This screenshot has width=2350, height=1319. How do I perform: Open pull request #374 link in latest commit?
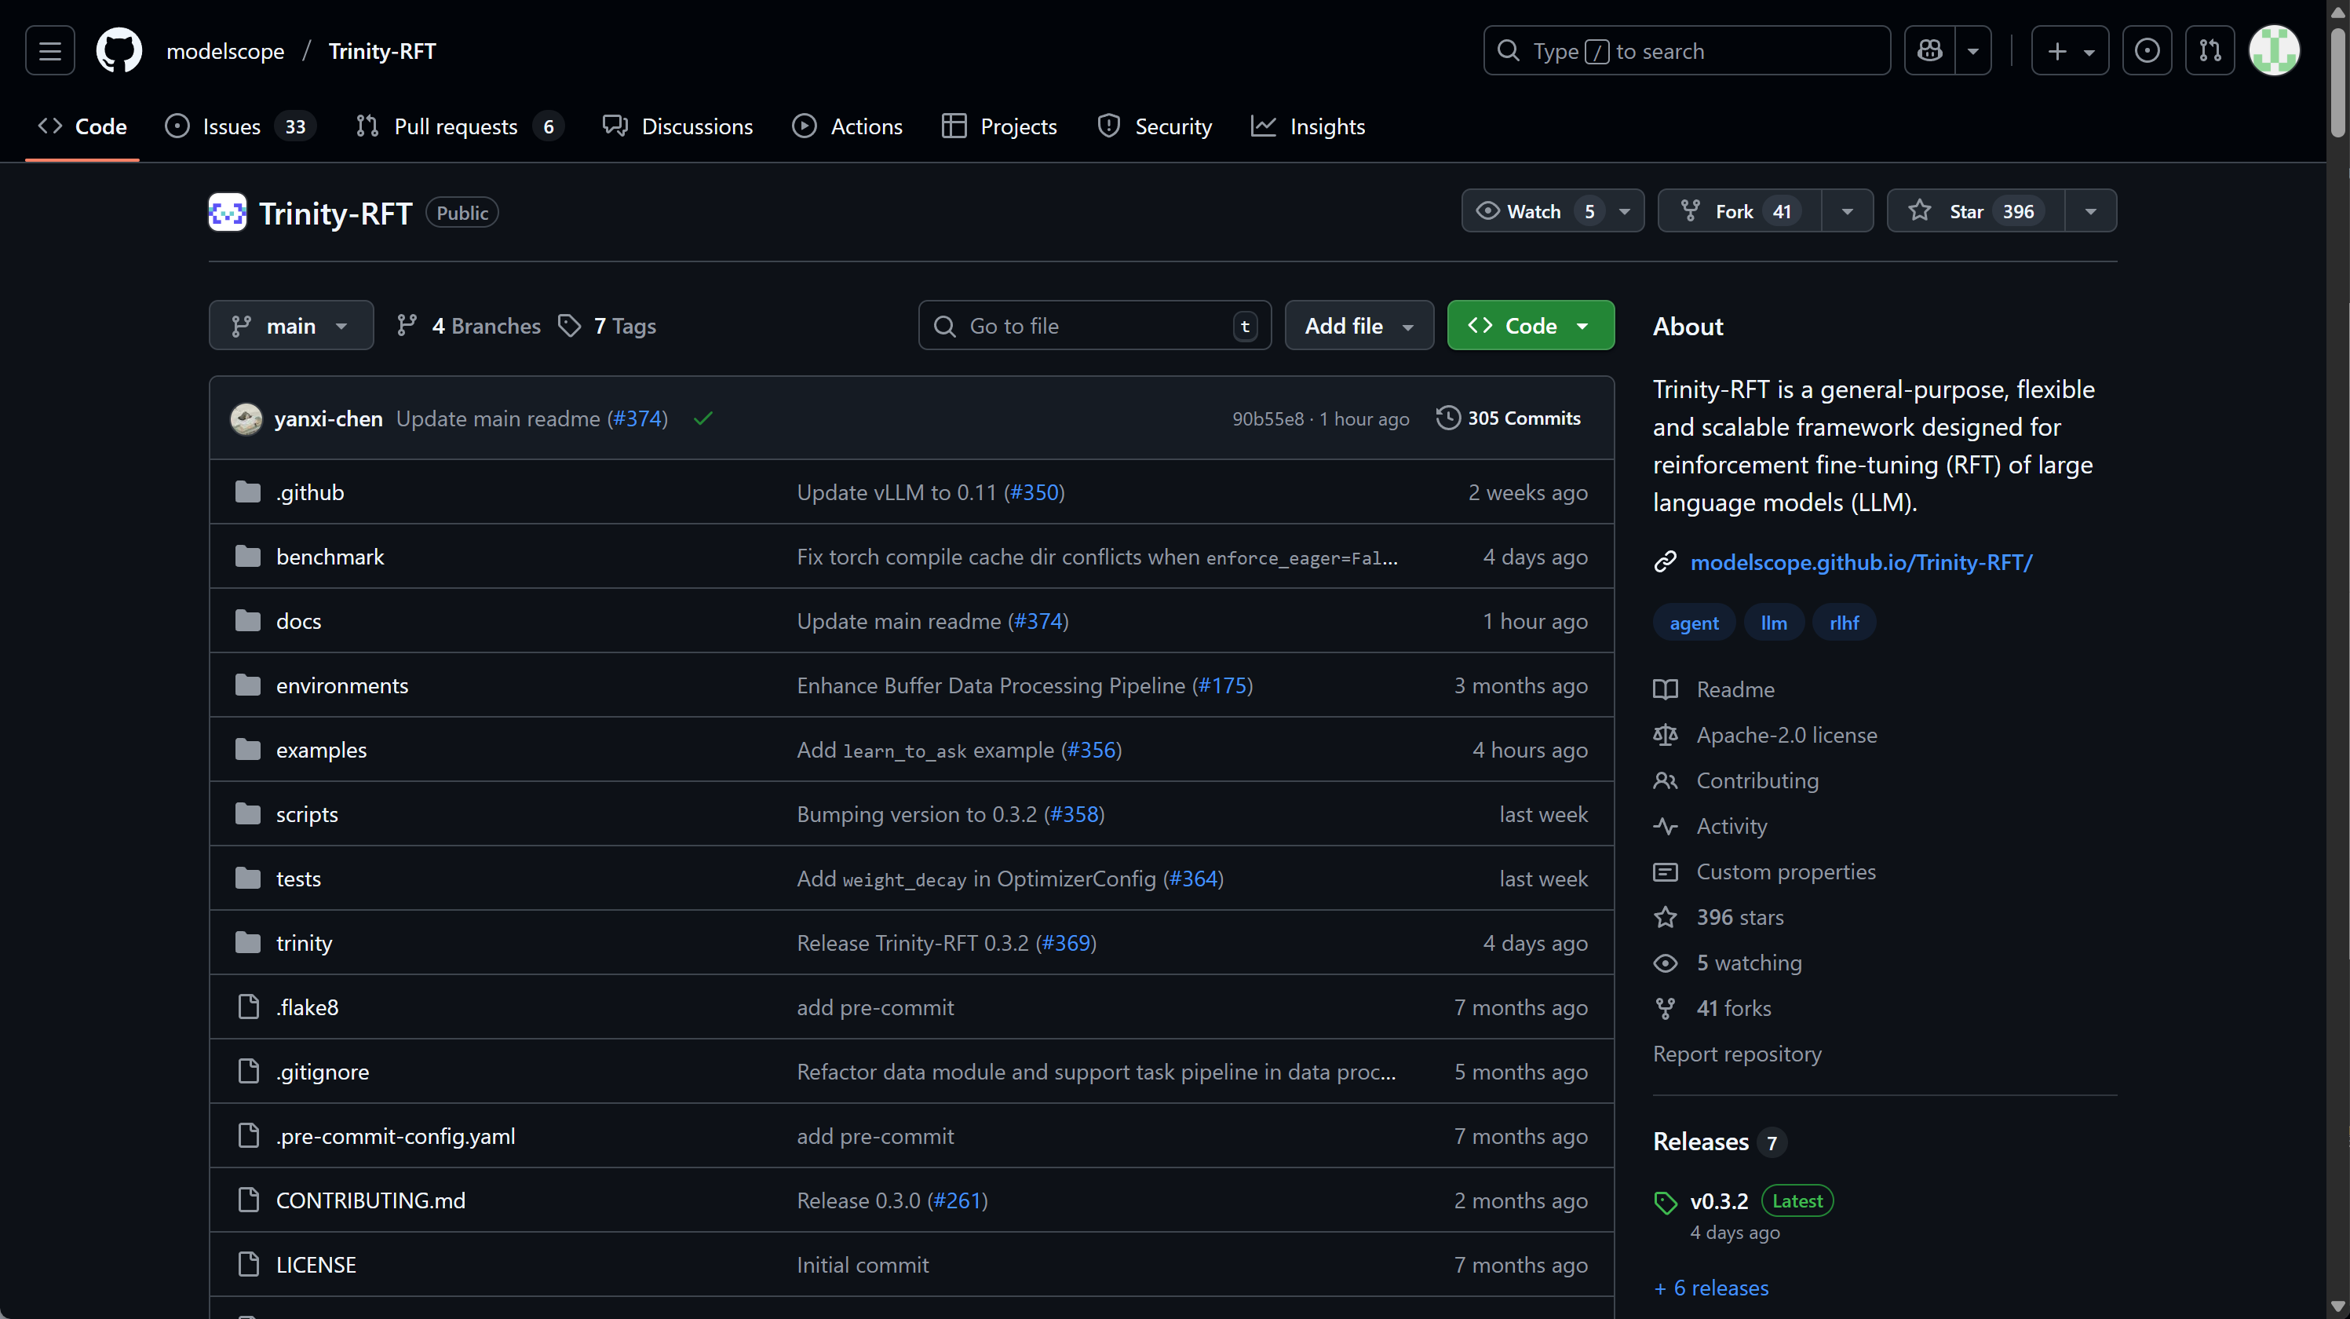637,418
